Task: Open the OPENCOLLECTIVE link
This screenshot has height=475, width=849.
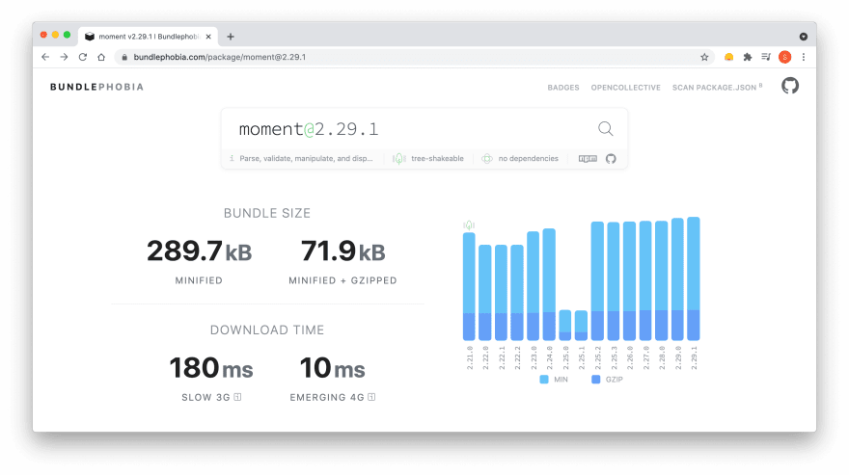Action: pyautogui.click(x=625, y=87)
